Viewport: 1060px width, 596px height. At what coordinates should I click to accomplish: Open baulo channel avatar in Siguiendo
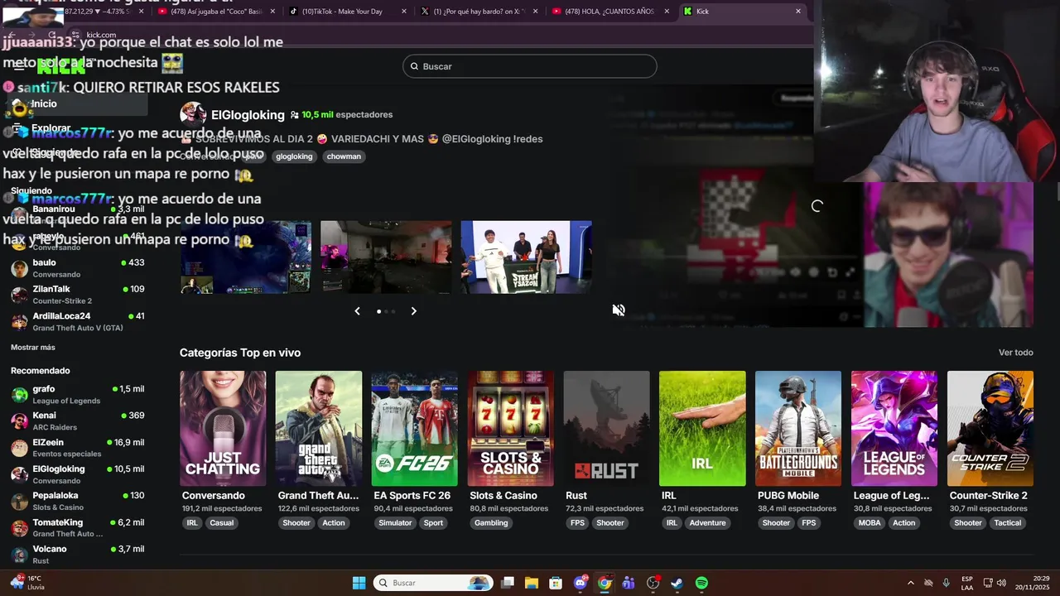tap(19, 268)
